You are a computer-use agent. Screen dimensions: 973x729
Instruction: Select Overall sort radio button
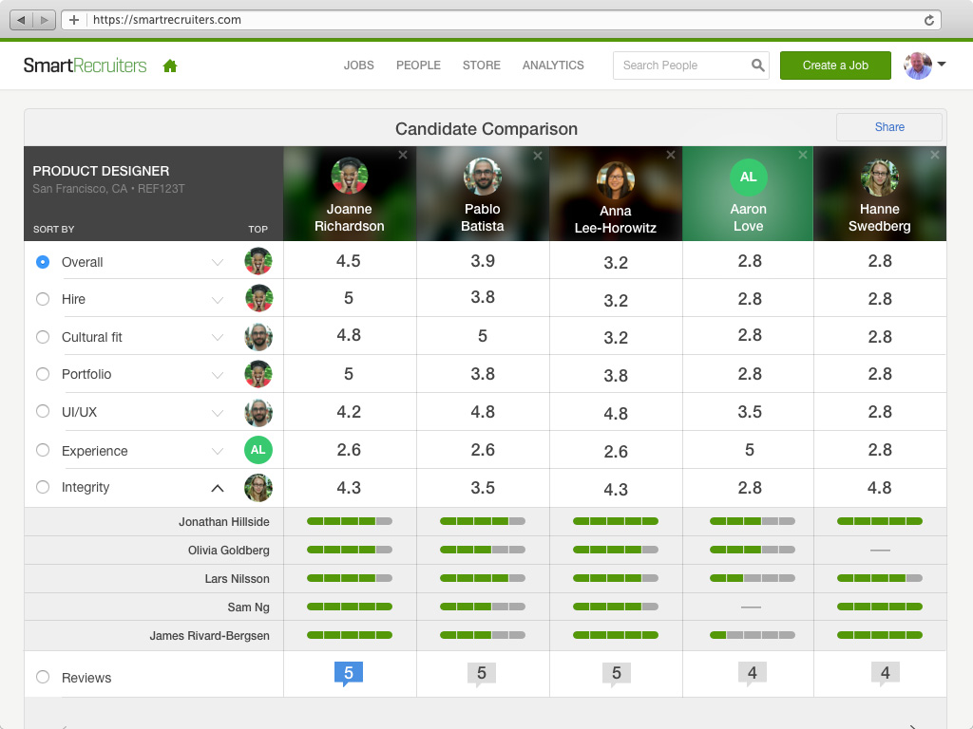pyautogui.click(x=43, y=262)
